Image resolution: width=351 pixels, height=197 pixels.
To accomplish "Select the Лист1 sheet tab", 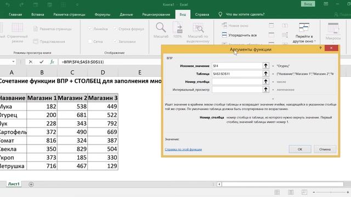I will (14, 184).
